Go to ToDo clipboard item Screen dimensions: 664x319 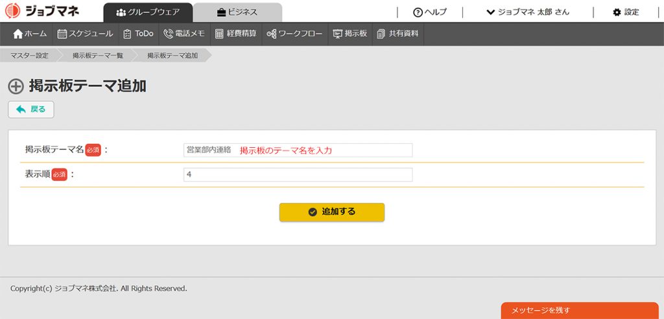point(138,34)
